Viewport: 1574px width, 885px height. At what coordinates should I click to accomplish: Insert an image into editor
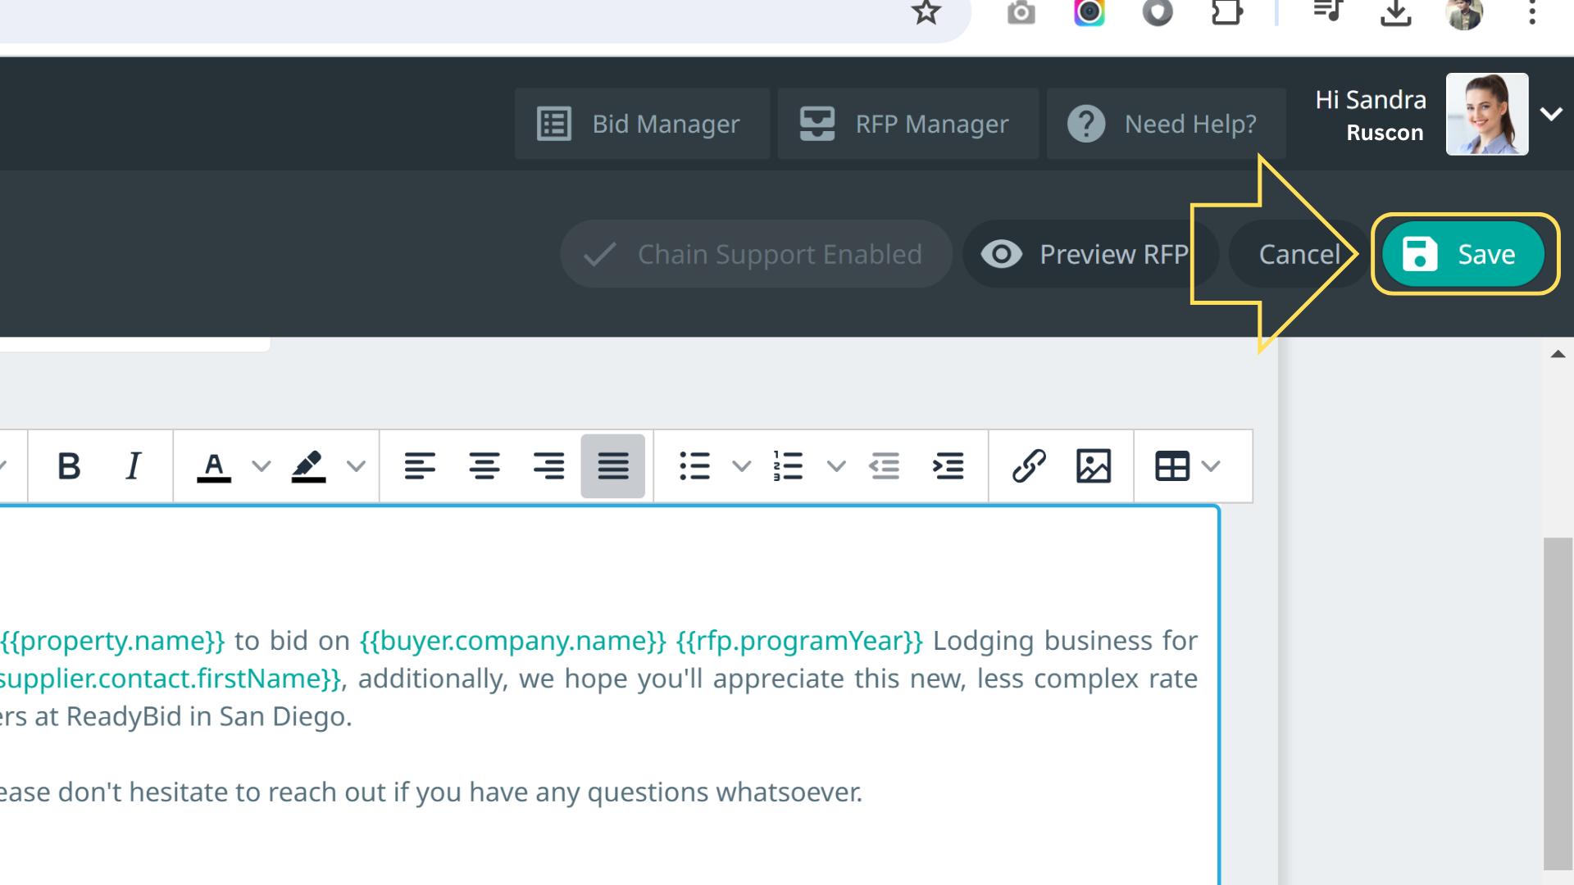[x=1093, y=466]
